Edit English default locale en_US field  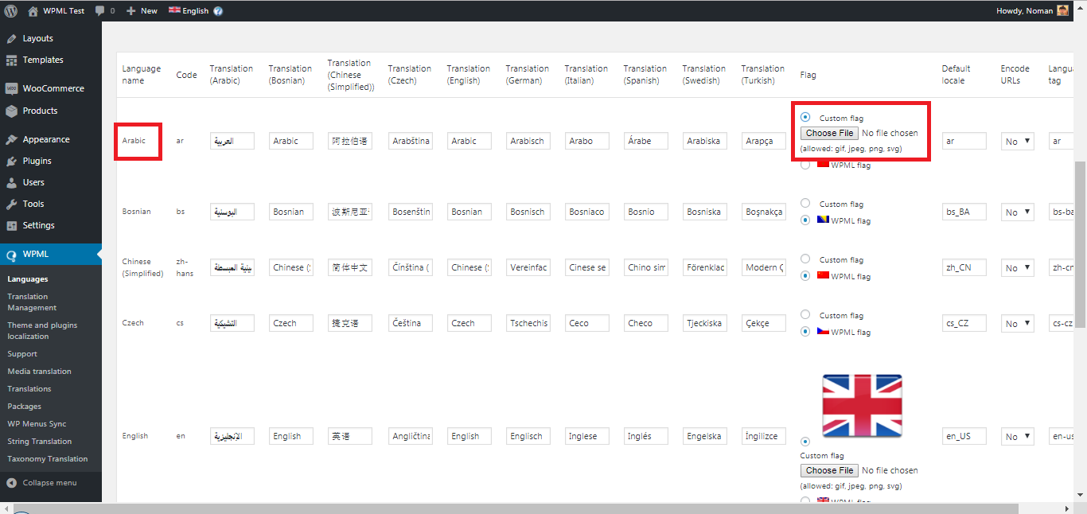click(x=964, y=436)
